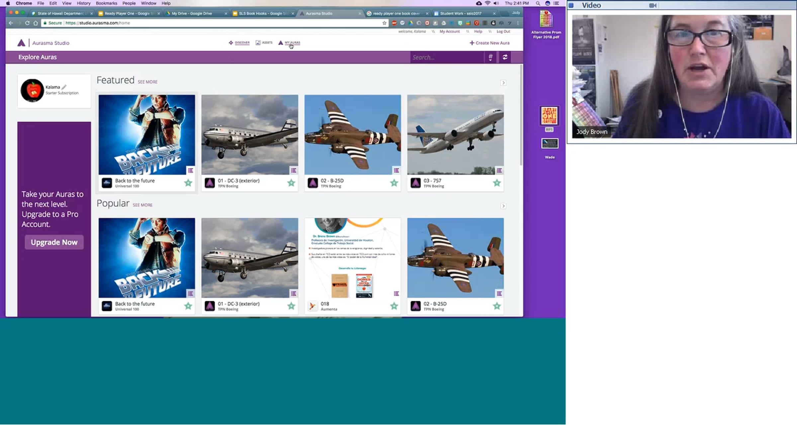The height and width of the screenshot is (425, 797).
Task: Click the Aurasma Studio logo icon
Action: coord(21,43)
